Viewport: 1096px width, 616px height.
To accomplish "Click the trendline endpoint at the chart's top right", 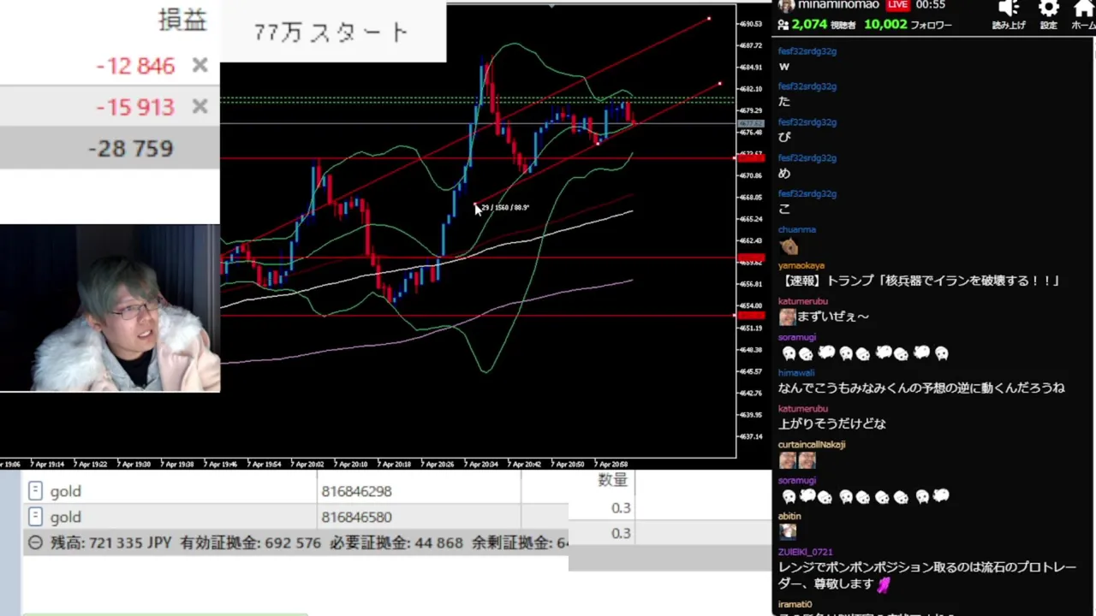I will 709,18.
